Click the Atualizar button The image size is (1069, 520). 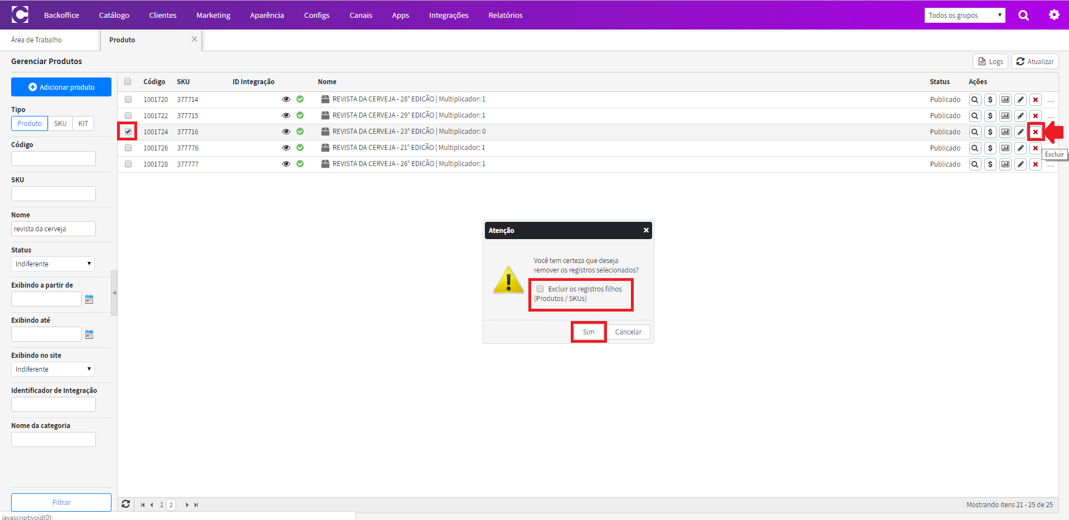coord(1035,61)
